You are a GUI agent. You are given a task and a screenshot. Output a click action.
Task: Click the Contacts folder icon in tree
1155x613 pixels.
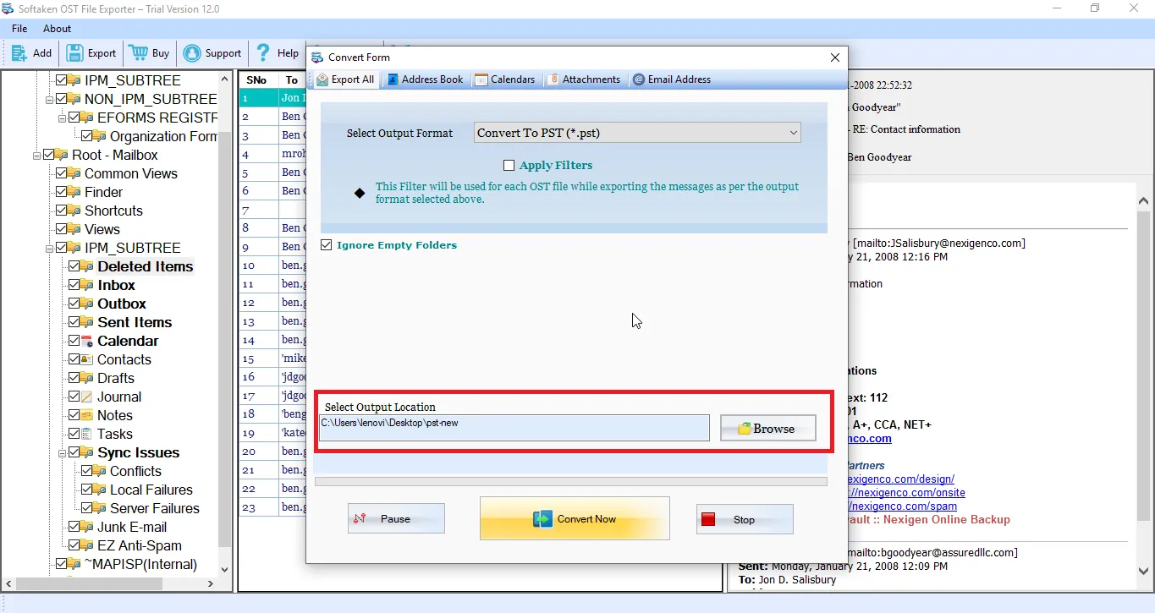coord(88,359)
